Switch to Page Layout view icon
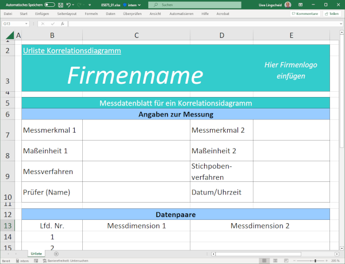 coord(275,261)
